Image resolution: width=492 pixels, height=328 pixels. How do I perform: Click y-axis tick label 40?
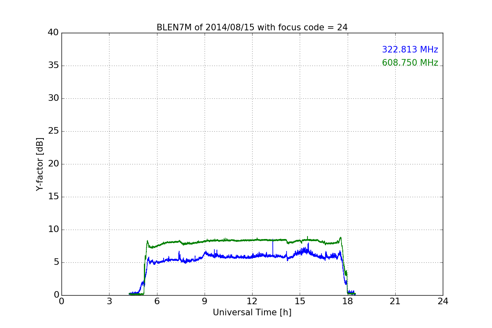(x=53, y=33)
